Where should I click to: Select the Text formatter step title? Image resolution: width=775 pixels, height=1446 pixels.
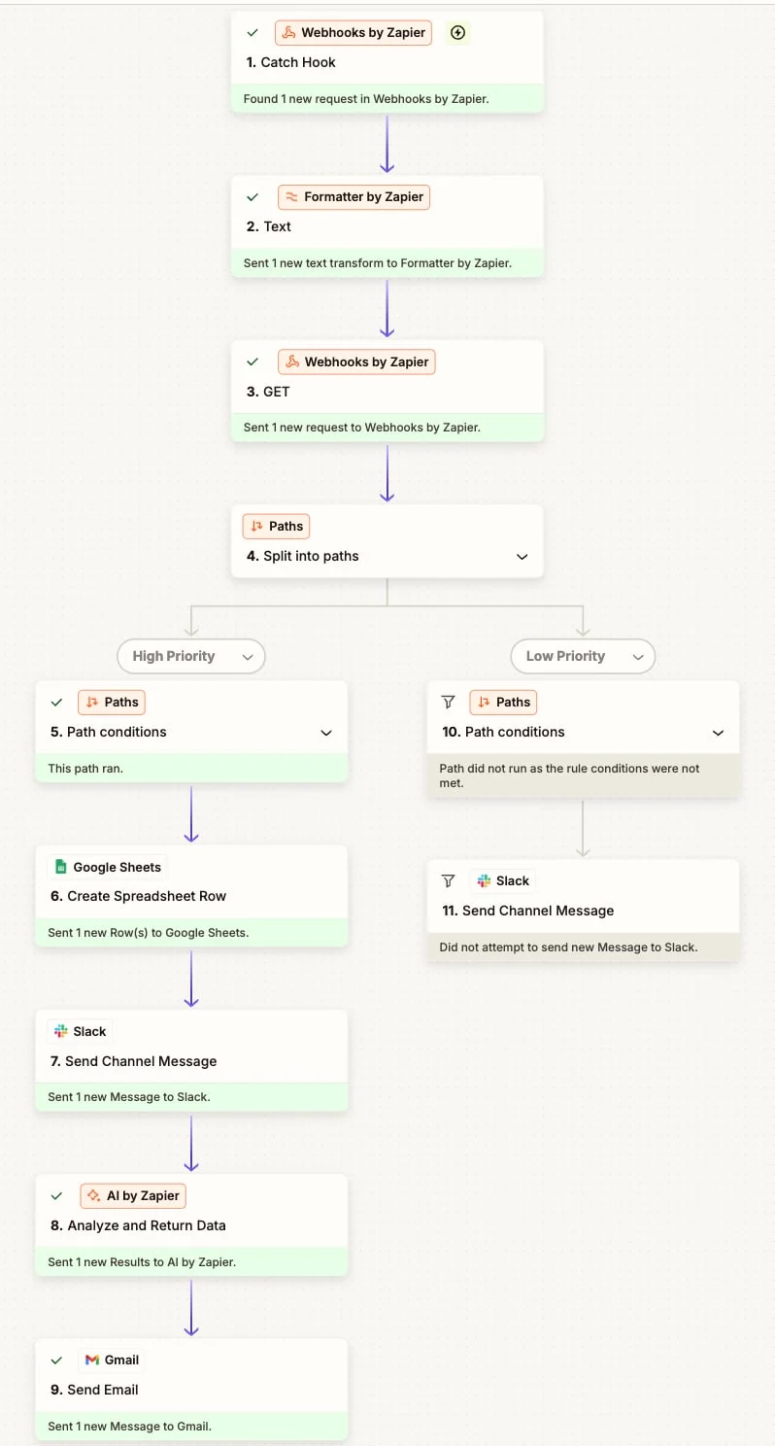click(277, 226)
